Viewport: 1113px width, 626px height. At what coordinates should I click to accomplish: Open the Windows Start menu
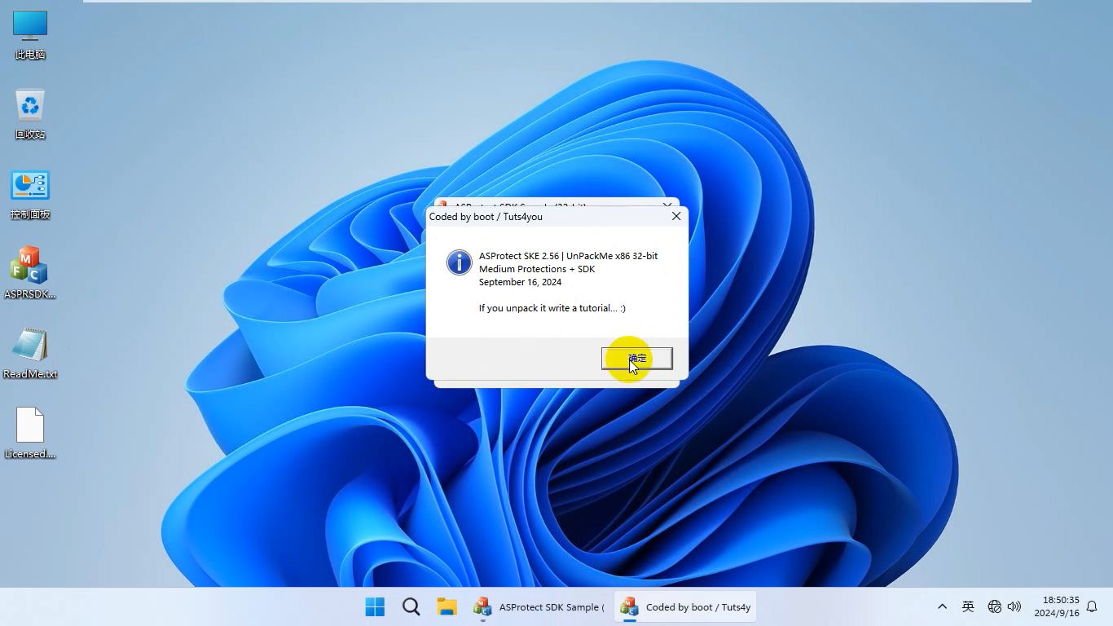(x=375, y=607)
